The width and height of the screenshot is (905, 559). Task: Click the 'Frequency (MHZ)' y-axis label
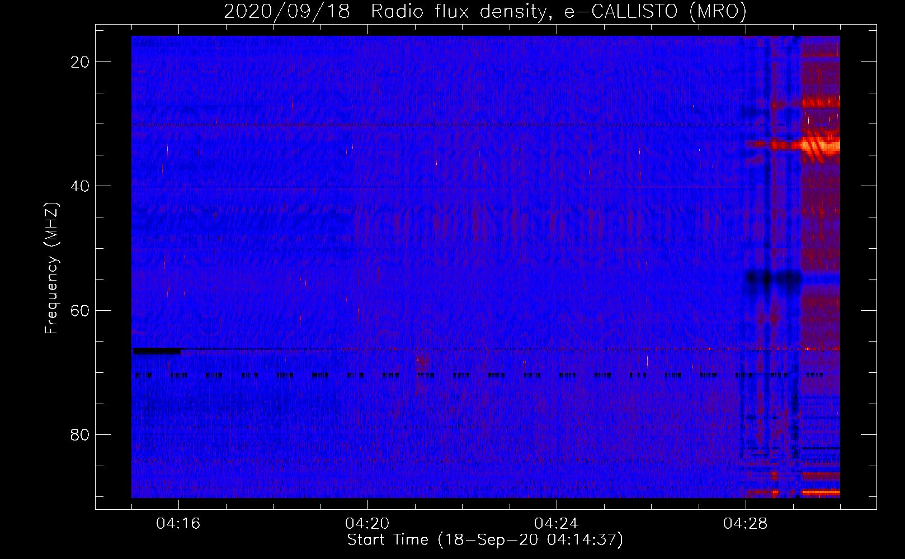pyautogui.click(x=51, y=268)
